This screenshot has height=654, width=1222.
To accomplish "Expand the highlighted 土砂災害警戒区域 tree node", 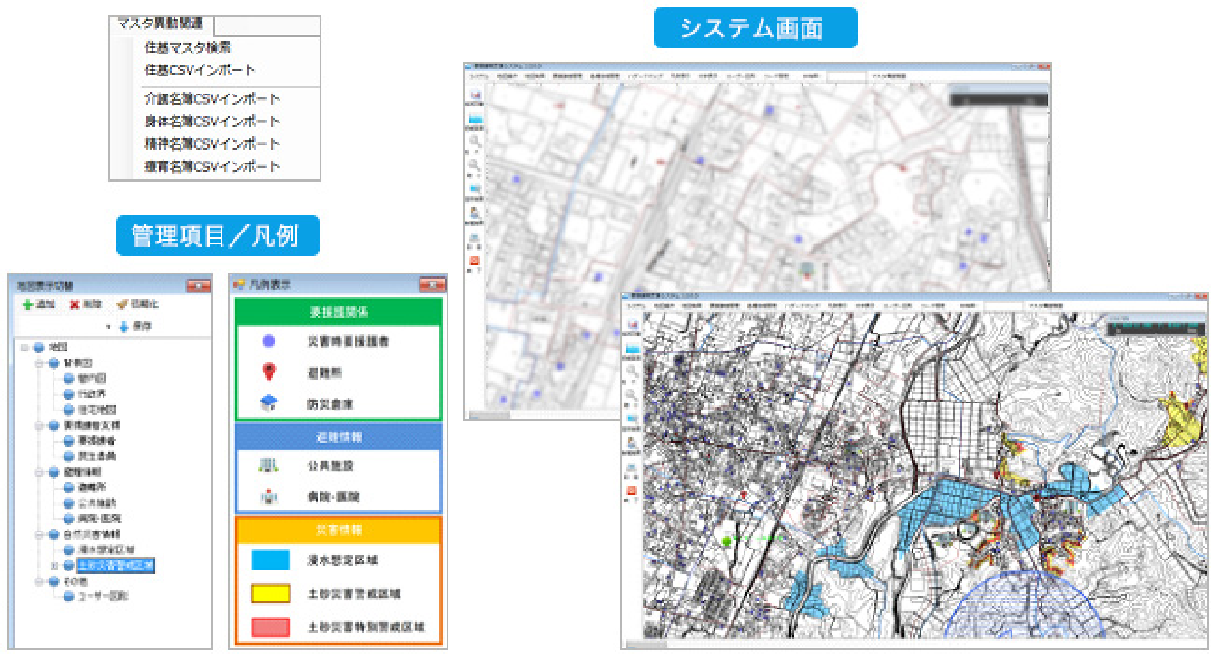I will tap(55, 566).
